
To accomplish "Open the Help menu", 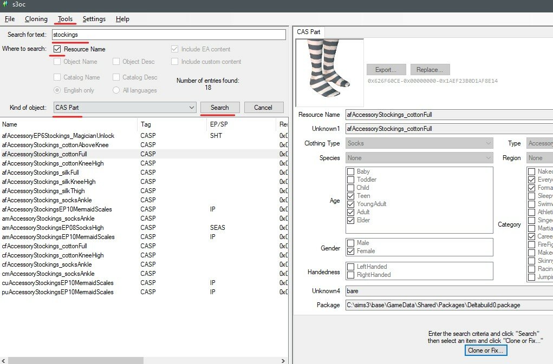I will point(122,19).
